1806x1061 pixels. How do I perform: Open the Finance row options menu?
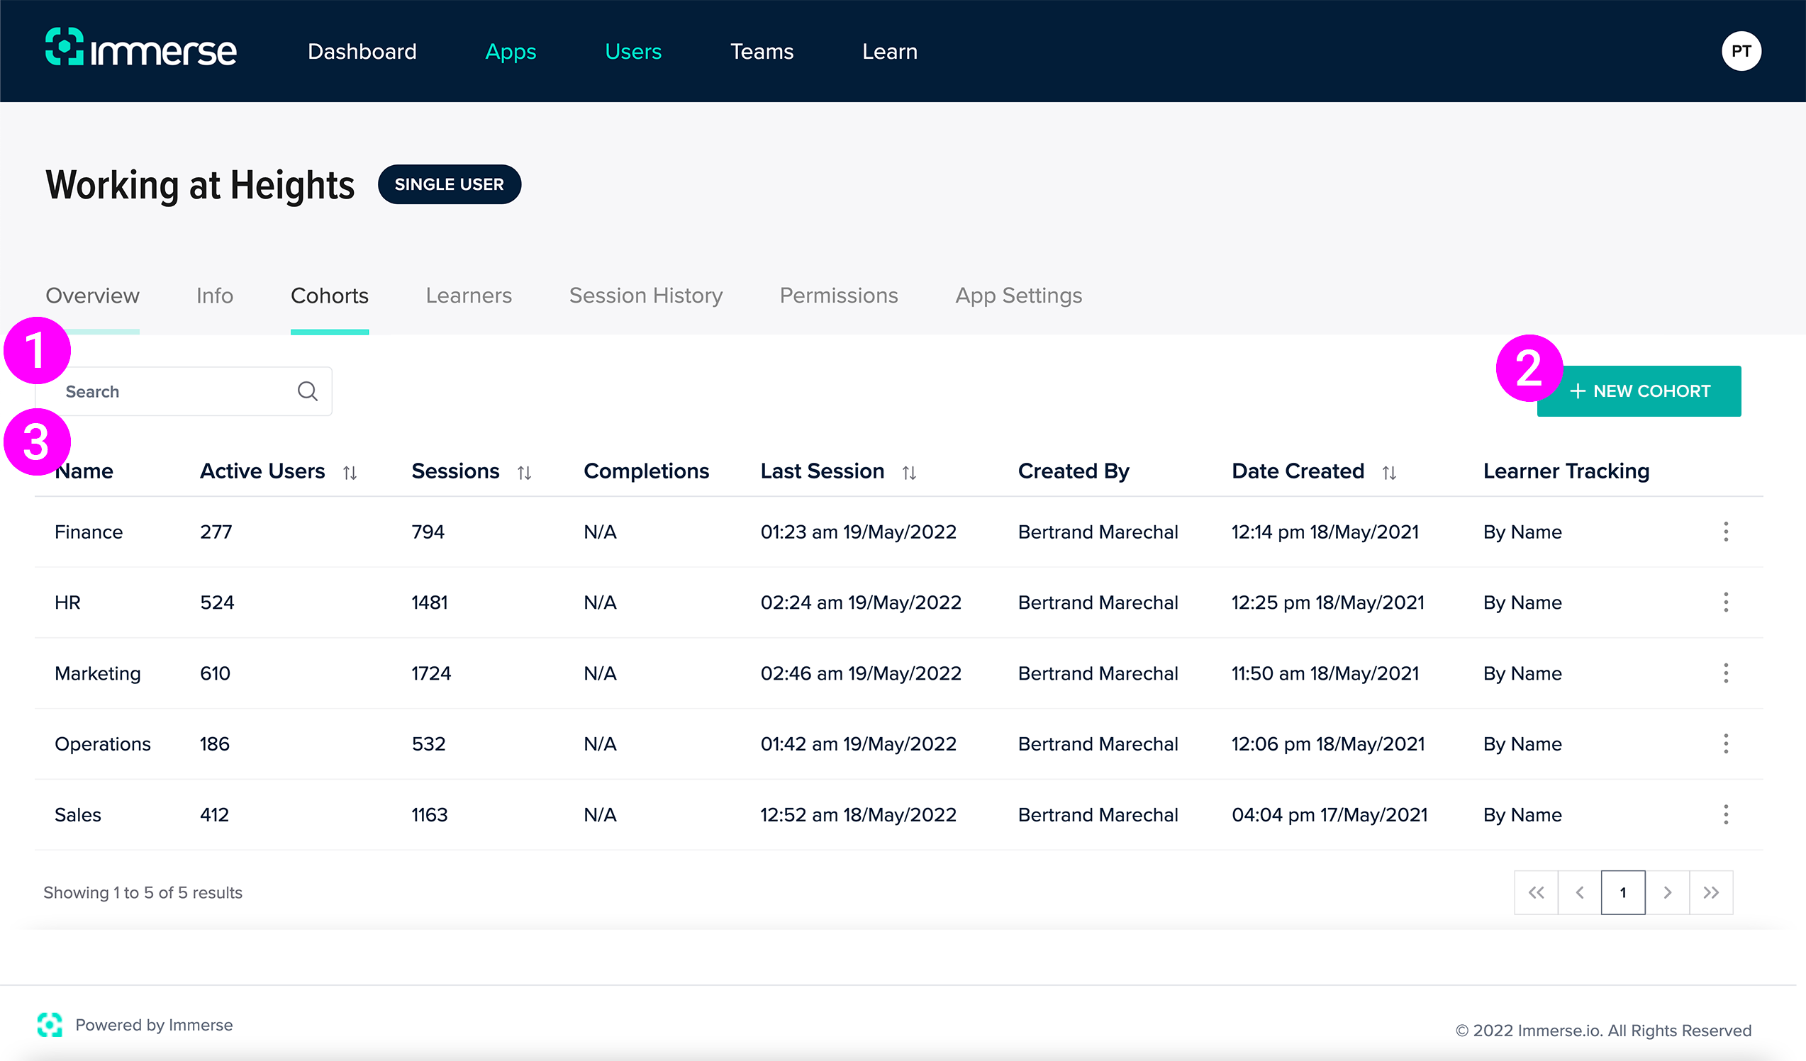1726,532
